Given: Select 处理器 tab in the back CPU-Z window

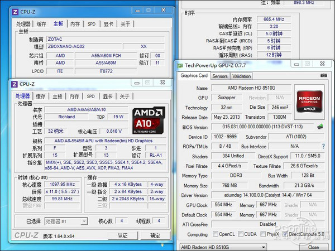Looking at the screenshot, I should pos(23,24).
